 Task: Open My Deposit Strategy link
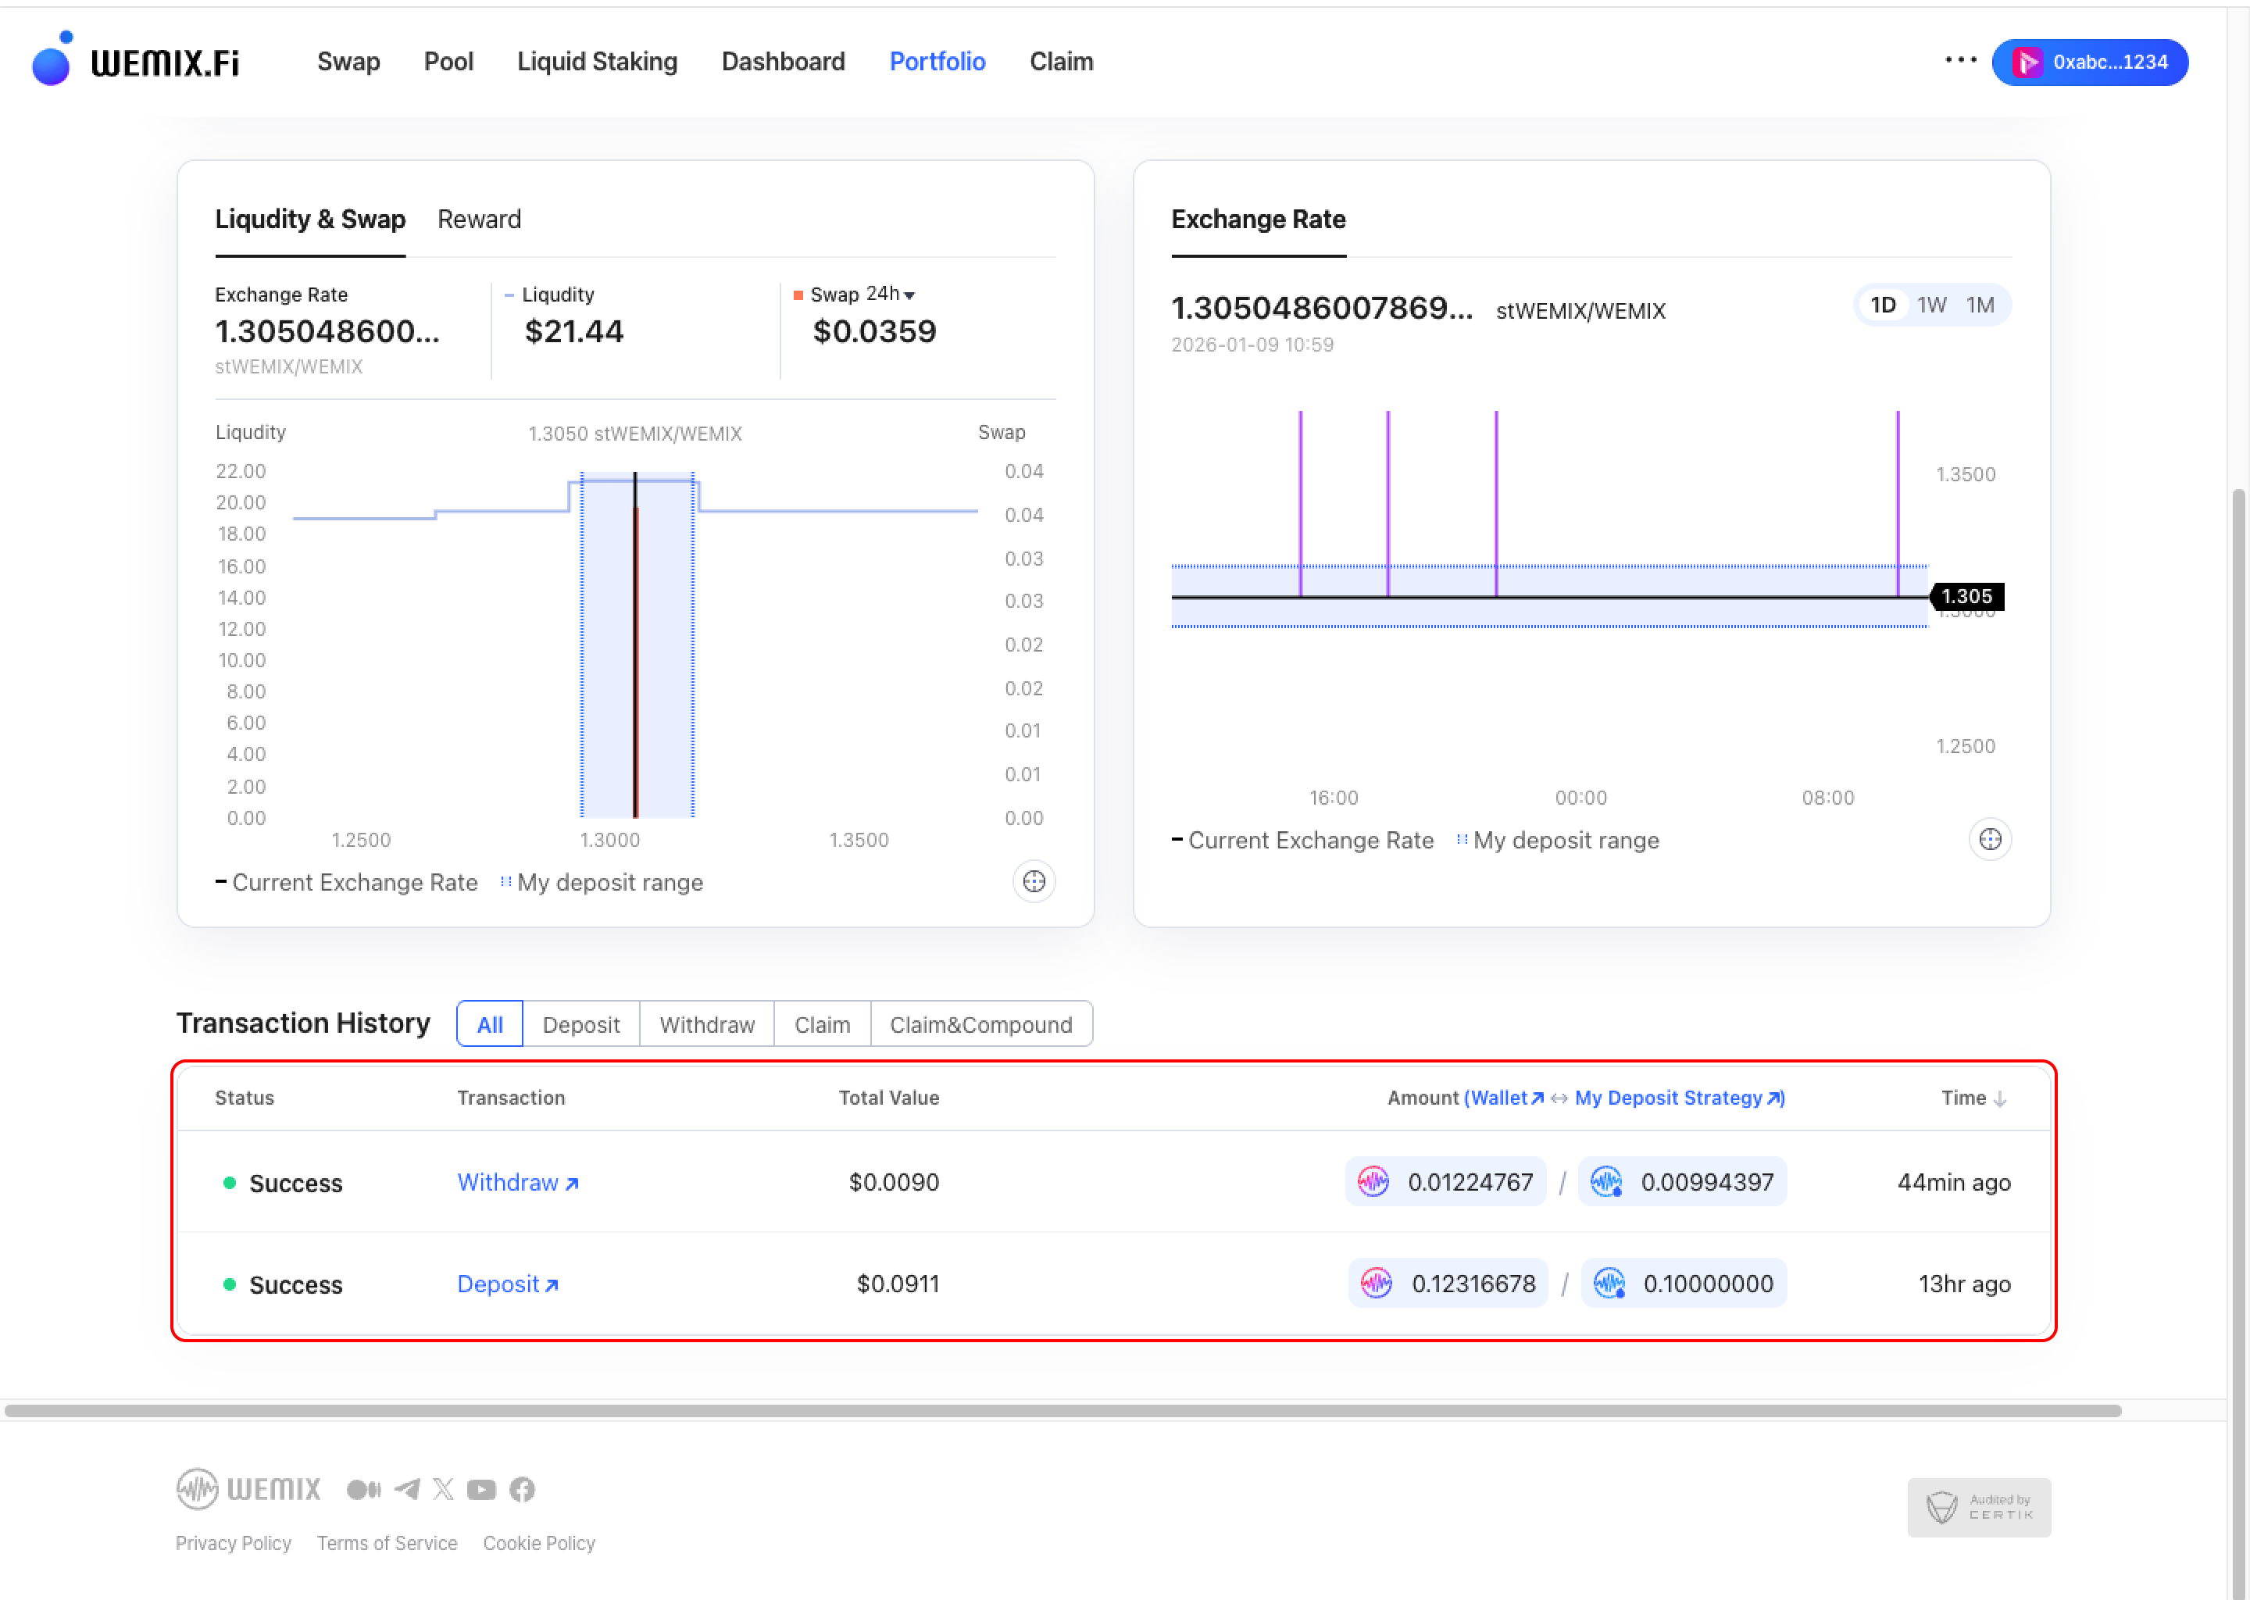(1679, 1098)
